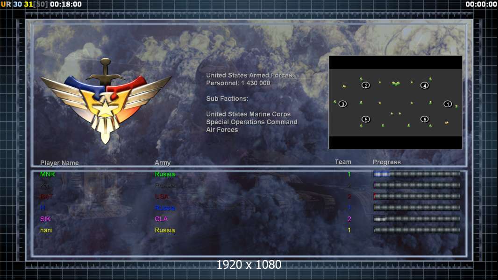Click Russia in the MNR row
Viewport: 498px width, 280px height.
point(165,174)
